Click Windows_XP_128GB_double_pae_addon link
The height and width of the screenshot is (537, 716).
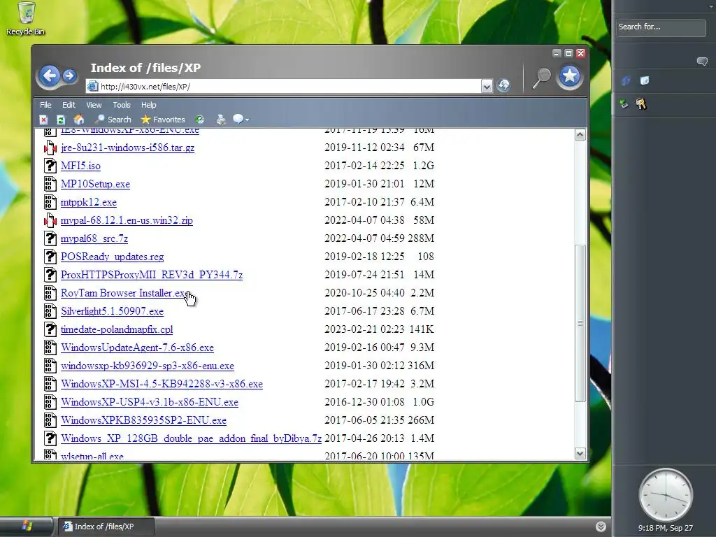click(192, 439)
